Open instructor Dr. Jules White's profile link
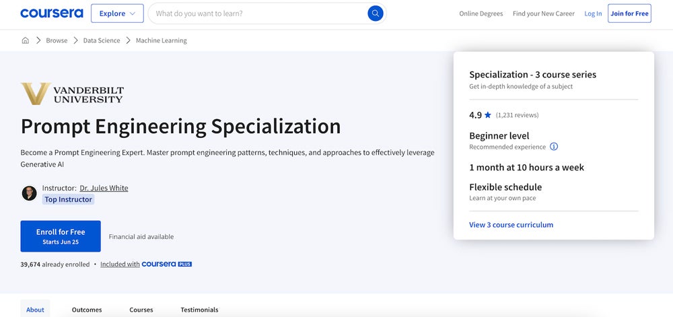Screen dimensions: 673x317 (x=104, y=188)
